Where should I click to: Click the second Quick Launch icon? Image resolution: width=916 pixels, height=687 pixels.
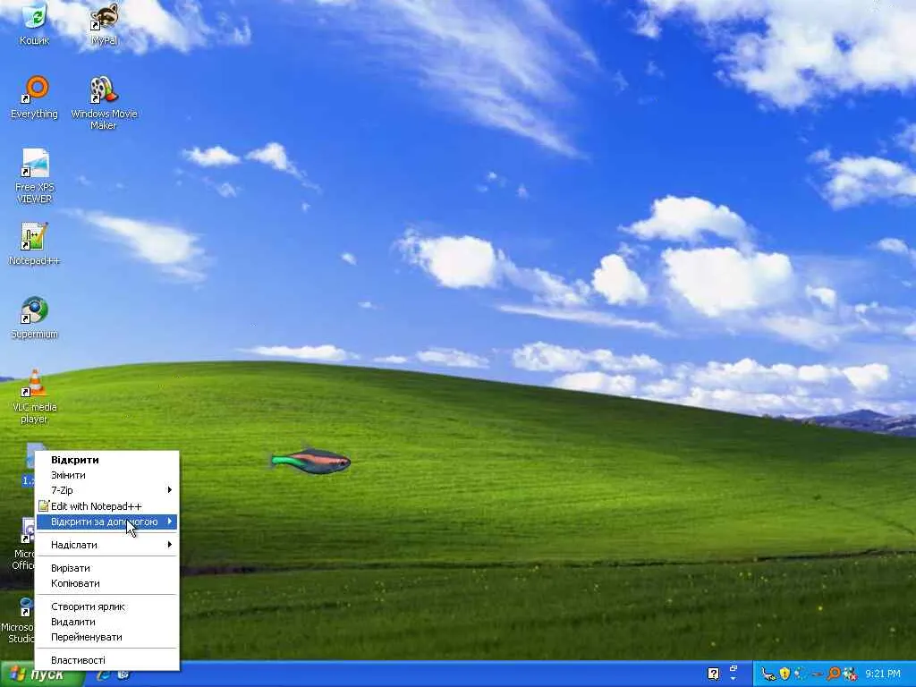point(123,674)
